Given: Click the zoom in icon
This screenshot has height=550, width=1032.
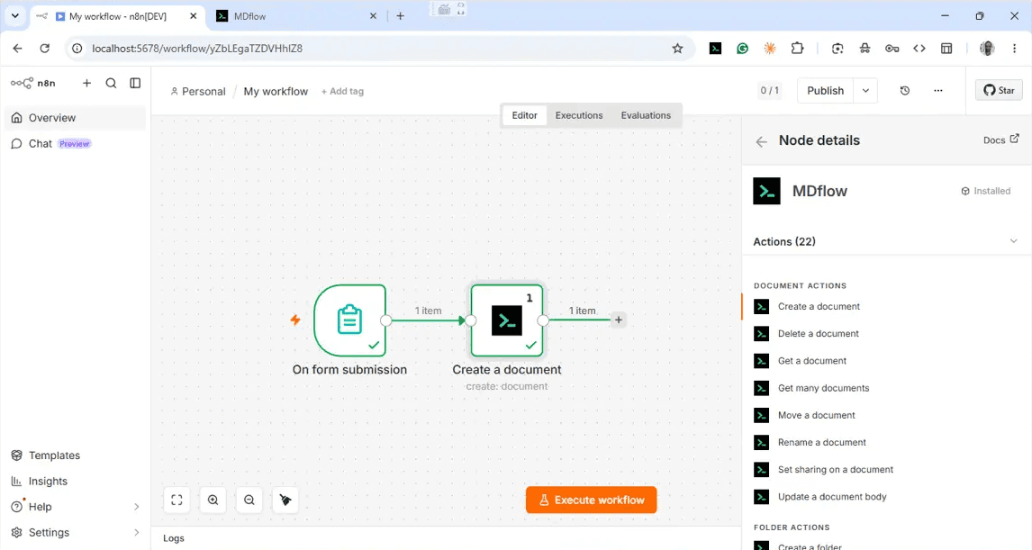Looking at the screenshot, I should [213, 500].
